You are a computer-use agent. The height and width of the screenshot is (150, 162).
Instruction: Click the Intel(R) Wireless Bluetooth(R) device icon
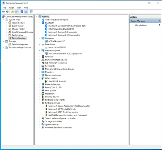(46, 29)
